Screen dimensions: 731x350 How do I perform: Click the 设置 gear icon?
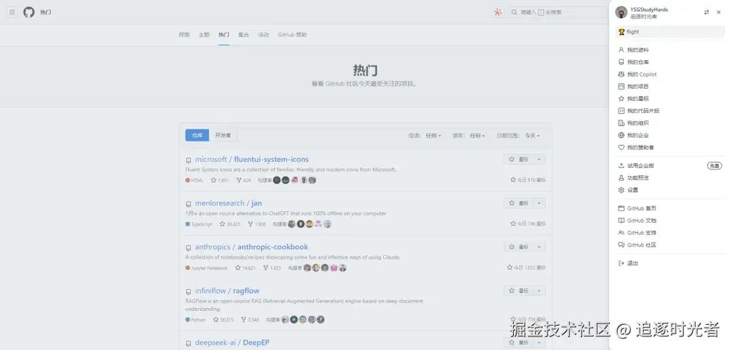(x=621, y=190)
